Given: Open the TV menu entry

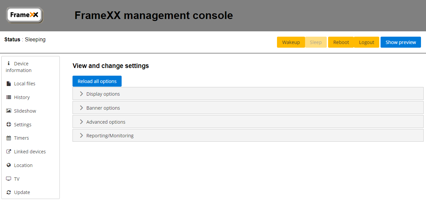Looking at the screenshot, I should pyautogui.click(x=30, y=179).
